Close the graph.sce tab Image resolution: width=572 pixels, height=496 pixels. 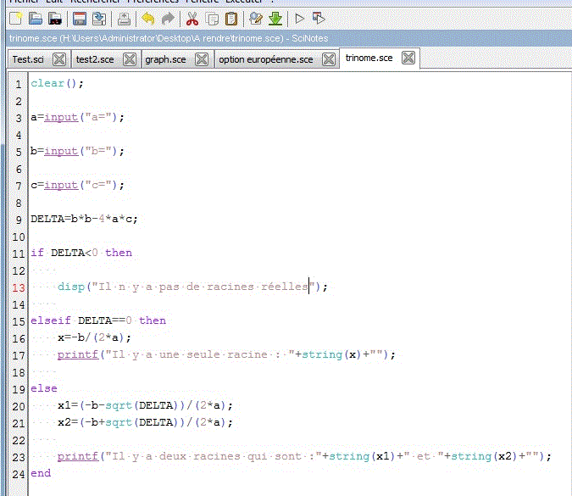click(202, 59)
